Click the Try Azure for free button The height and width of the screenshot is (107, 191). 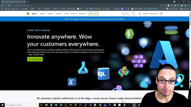pos(35,59)
